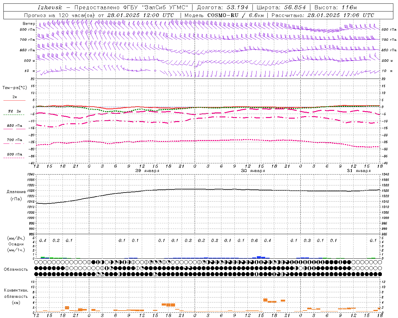This screenshot has width=398, height=318.
Task: Click the Izhevsk station title
Action: pos(50,7)
